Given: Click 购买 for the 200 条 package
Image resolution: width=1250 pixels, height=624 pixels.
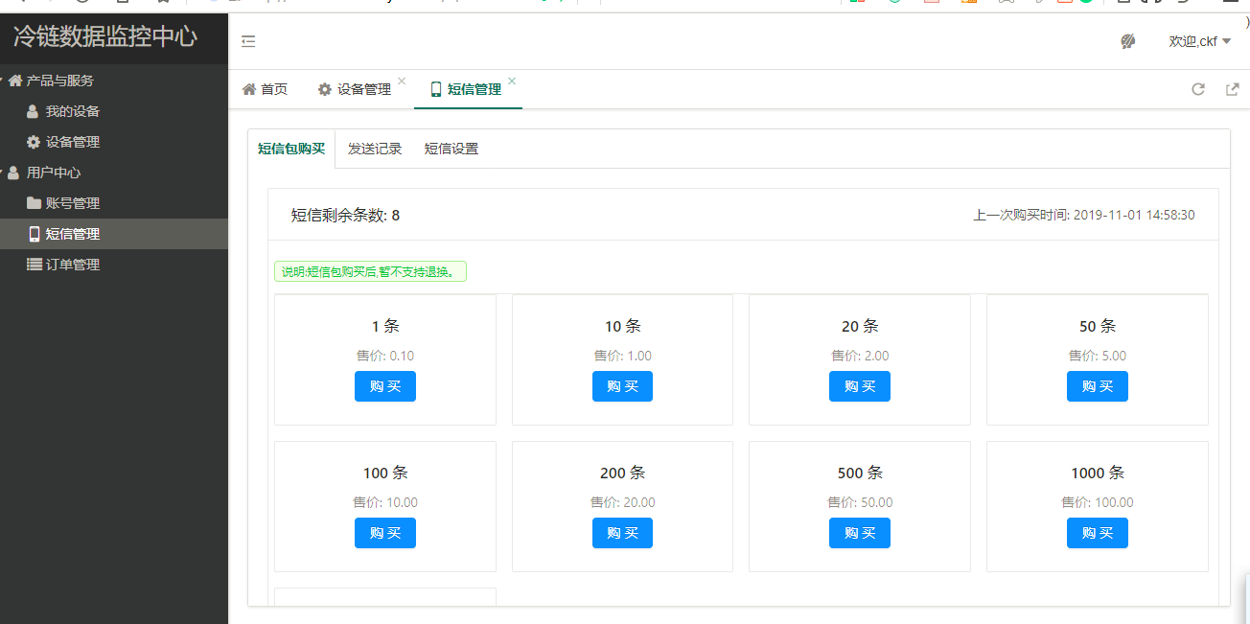Looking at the screenshot, I should (x=622, y=533).
